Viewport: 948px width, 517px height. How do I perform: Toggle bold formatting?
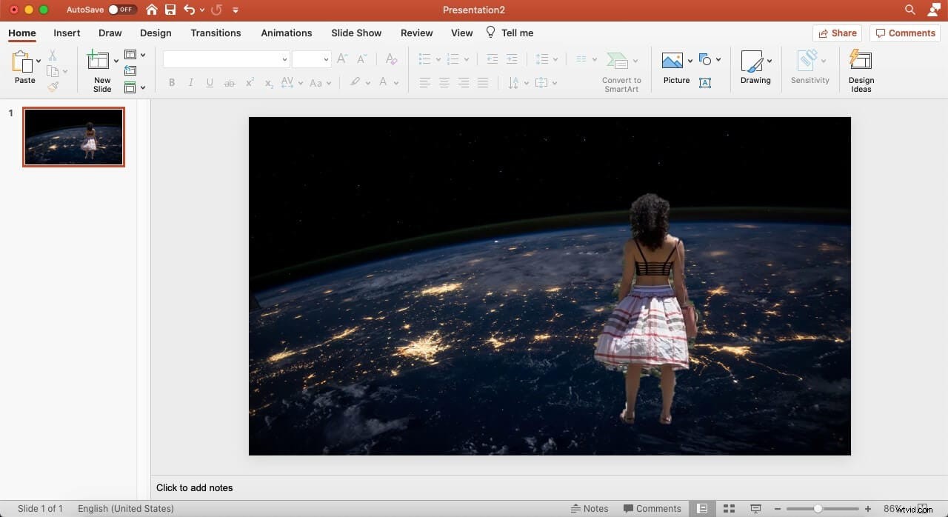coord(171,82)
